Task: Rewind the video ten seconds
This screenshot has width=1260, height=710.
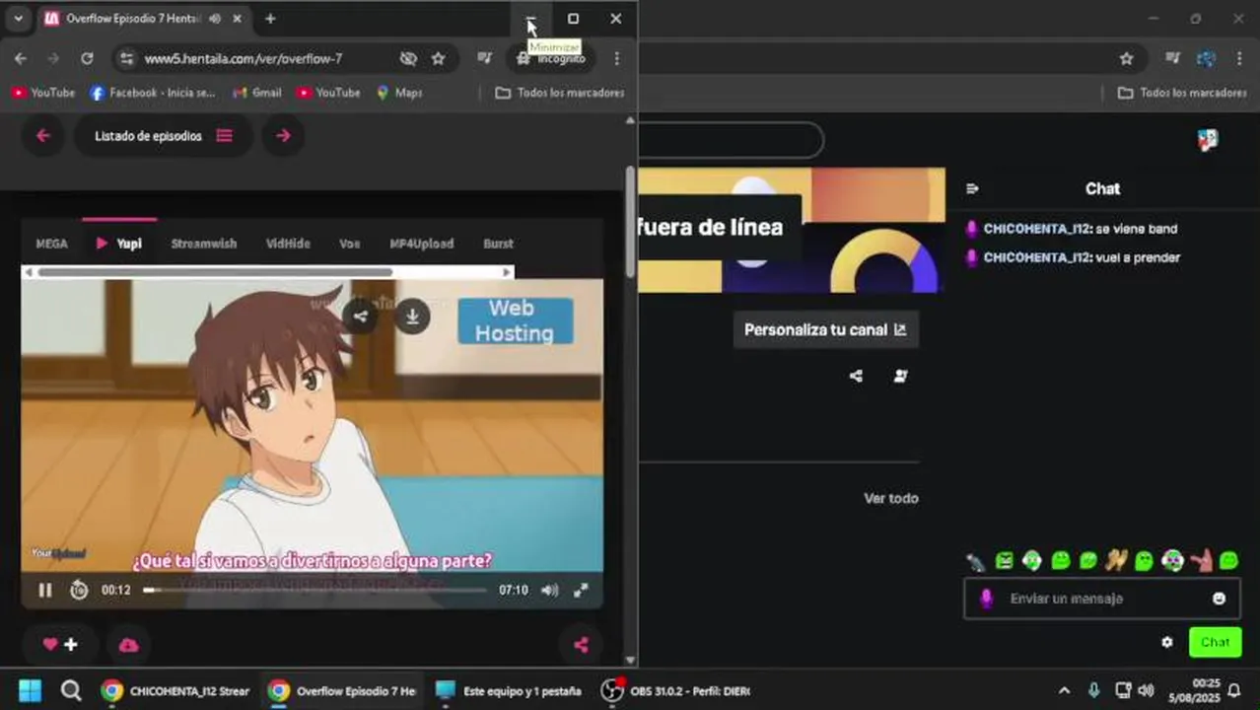Action: pyautogui.click(x=79, y=590)
